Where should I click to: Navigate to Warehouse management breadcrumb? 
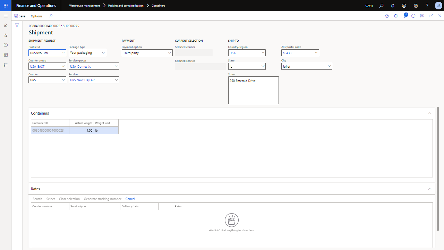[85, 6]
